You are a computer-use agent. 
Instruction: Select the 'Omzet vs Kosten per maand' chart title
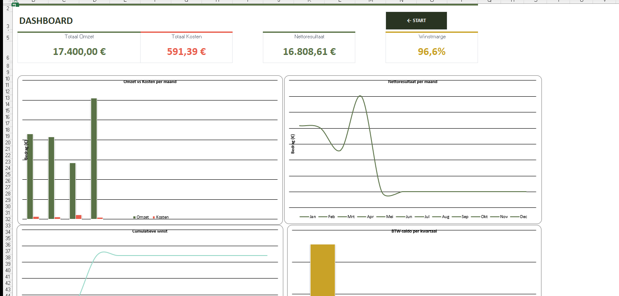click(150, 82)
